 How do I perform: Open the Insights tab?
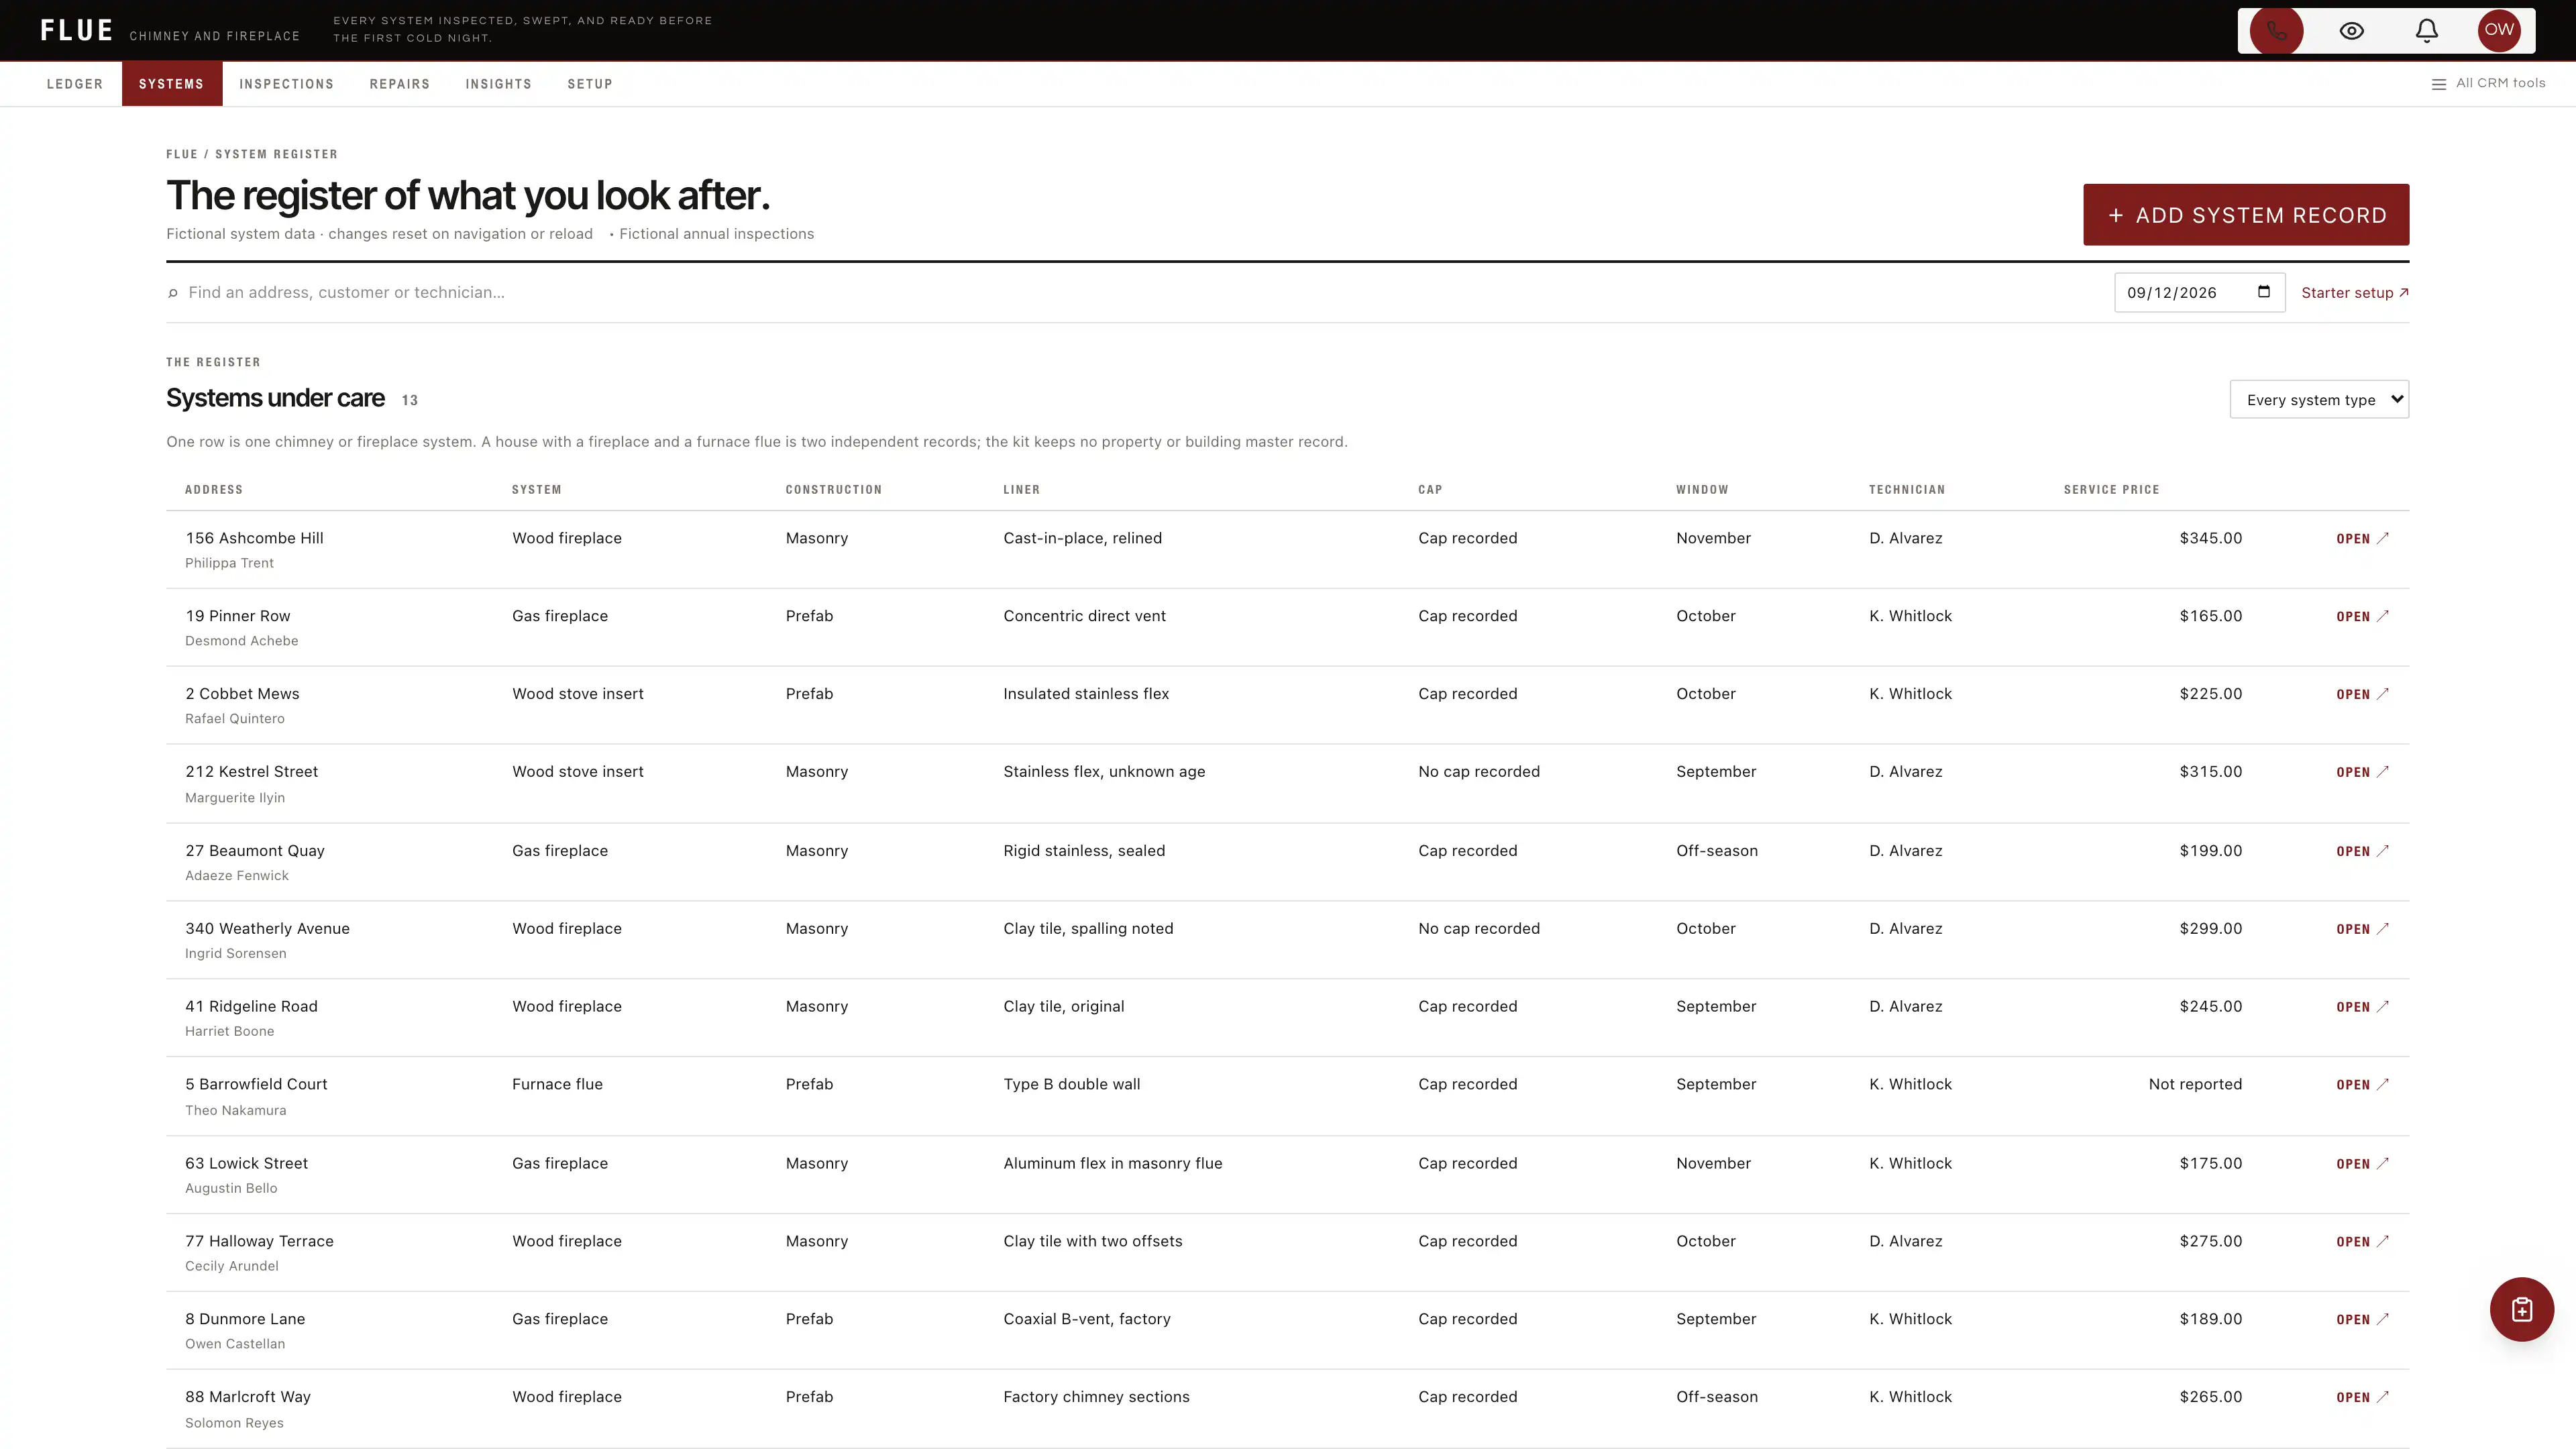[x=499, y=84]
